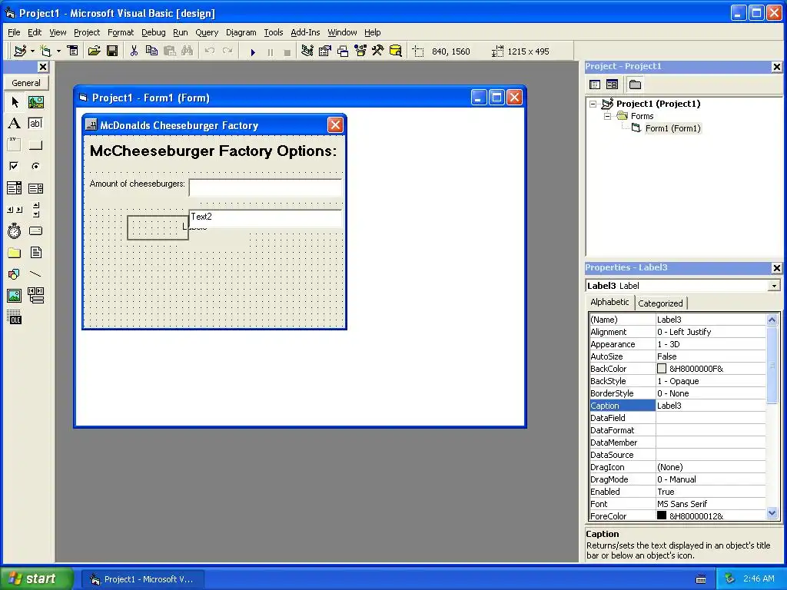This screenshot has width=787, height=590.
Task: Select the DirListBox folder control in the toolbox
Action: click(x=15, y=252)
